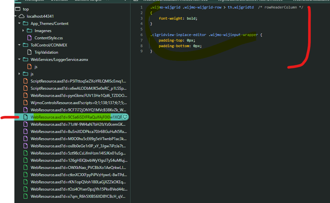
Task: Click the .wijmo-wijgrid-row selector text
Action: [202, 8]
